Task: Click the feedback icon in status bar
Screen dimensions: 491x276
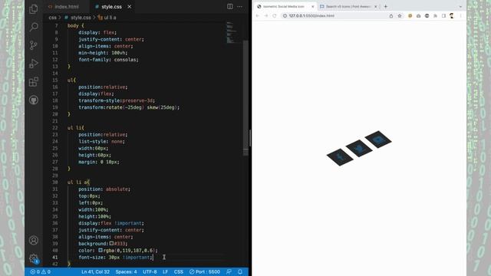Action: 229,271
